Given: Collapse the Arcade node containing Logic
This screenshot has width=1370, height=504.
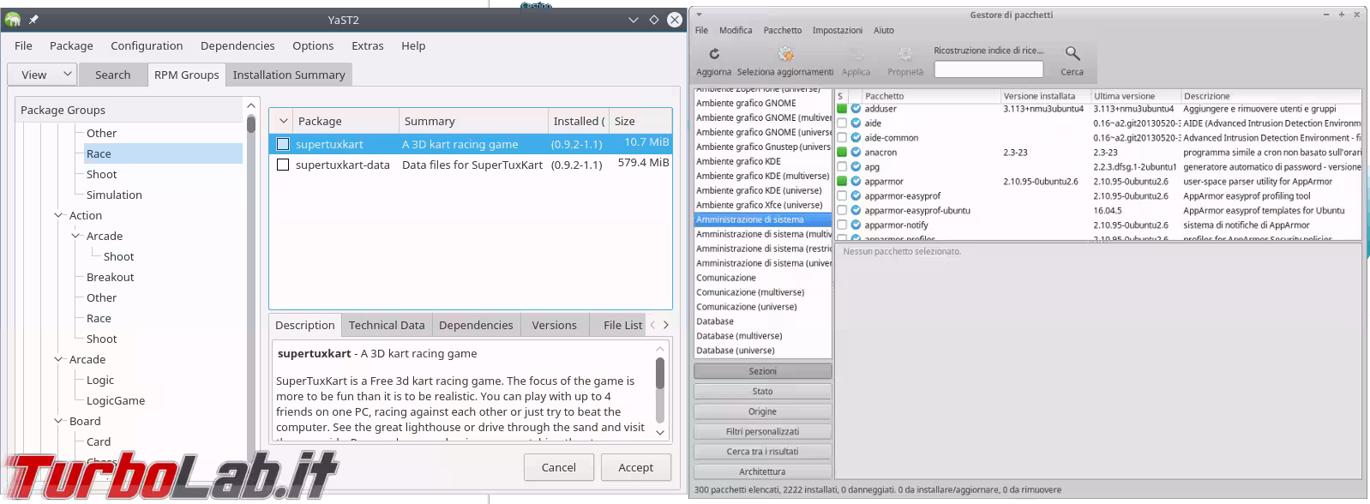Looking at the screenshot, I should click(58, 359).
